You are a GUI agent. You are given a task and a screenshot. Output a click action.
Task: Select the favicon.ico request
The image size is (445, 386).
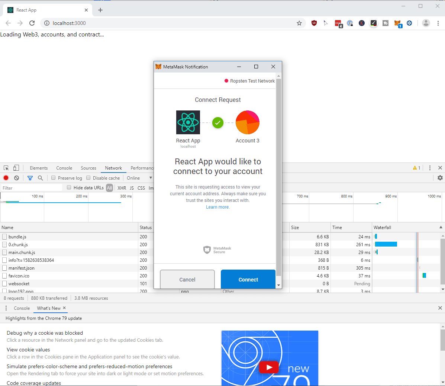tap(19, 276)
